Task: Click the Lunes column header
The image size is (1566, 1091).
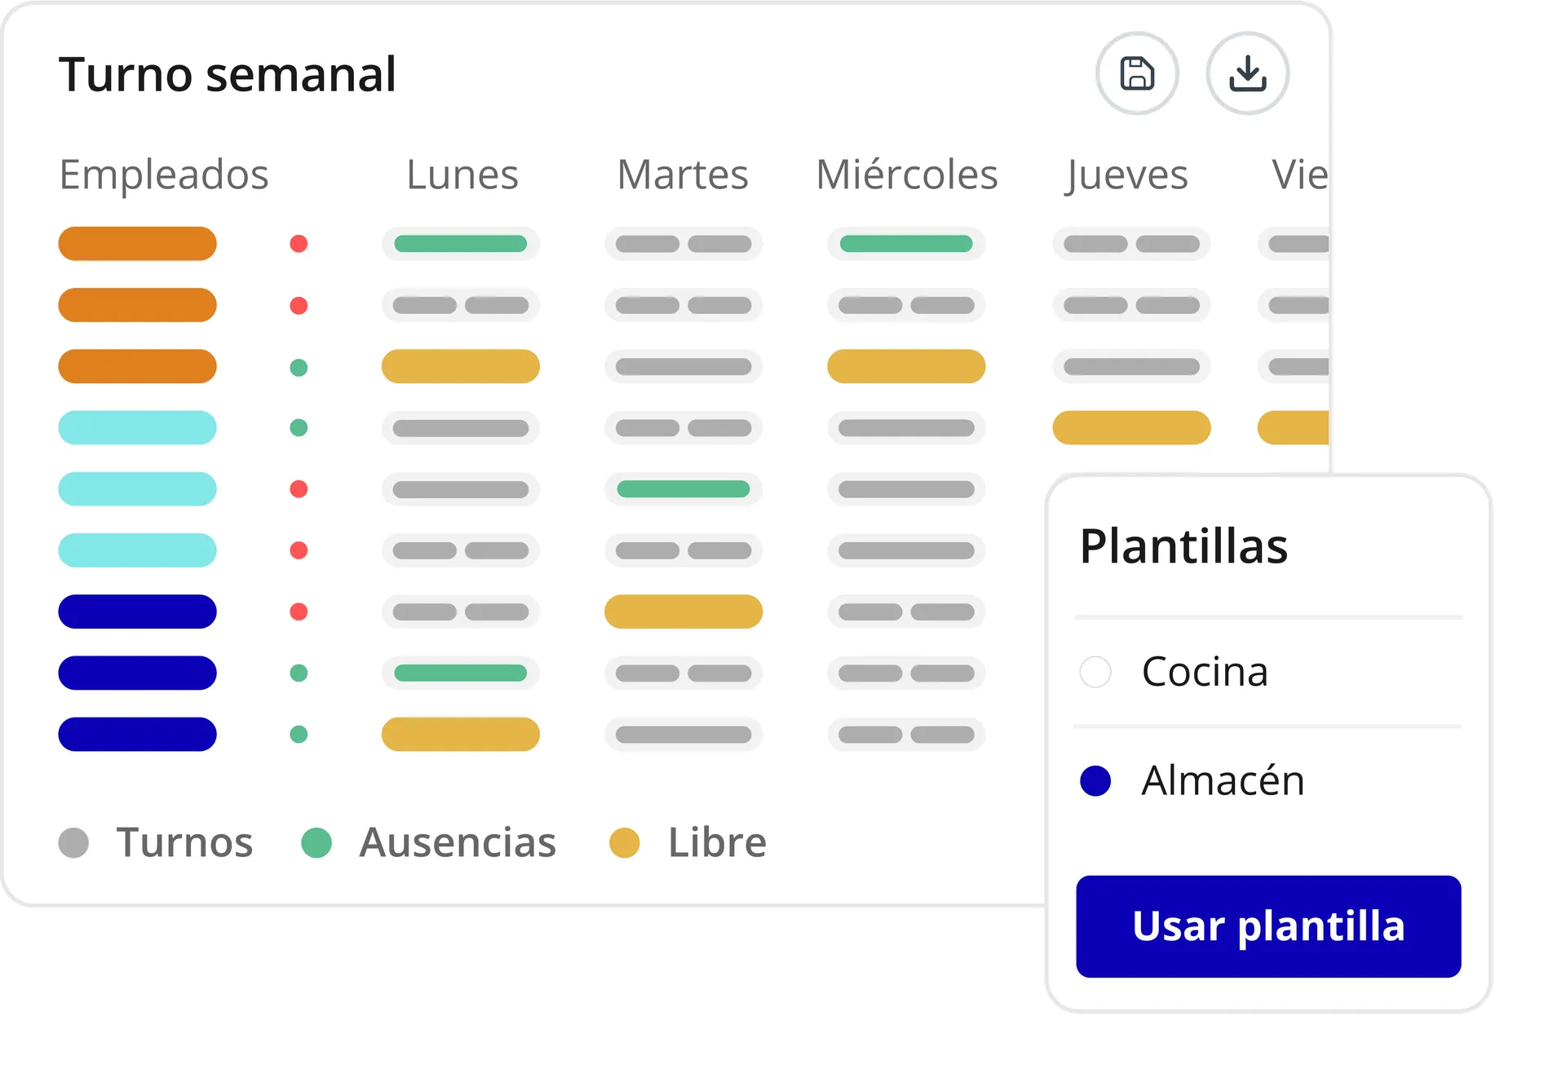Action: tap(462, 174)
